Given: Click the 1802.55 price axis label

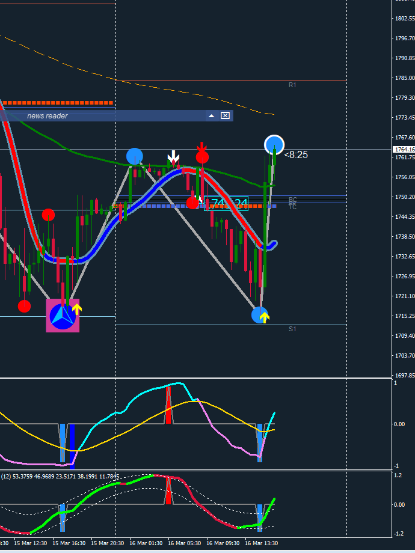Looking at the screenshot, I should click(x=405, y=19).
